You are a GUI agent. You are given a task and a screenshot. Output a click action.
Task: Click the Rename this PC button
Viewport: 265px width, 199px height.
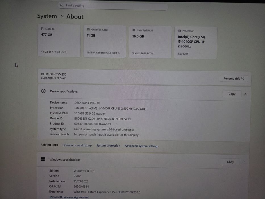tap(234, 78)
